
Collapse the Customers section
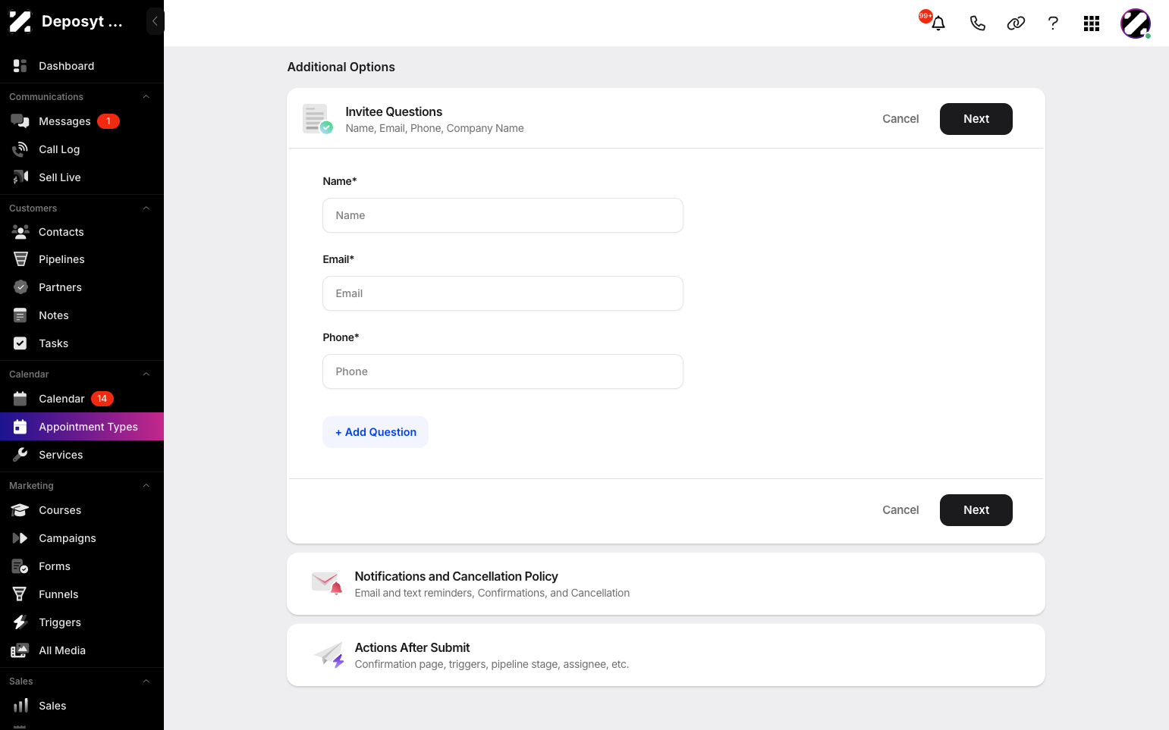[x=146, y=208]
